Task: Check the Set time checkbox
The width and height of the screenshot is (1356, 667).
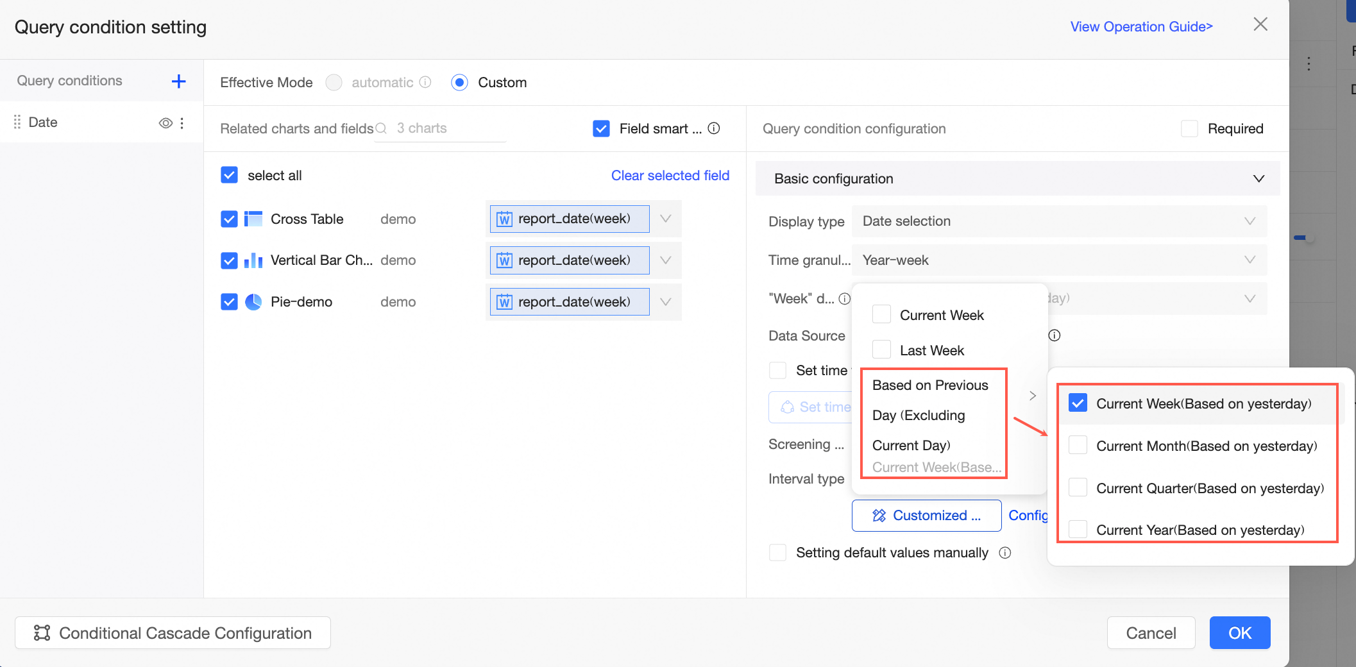Action: 777,370
